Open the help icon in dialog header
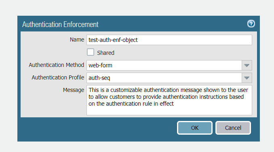 point(251,24)
